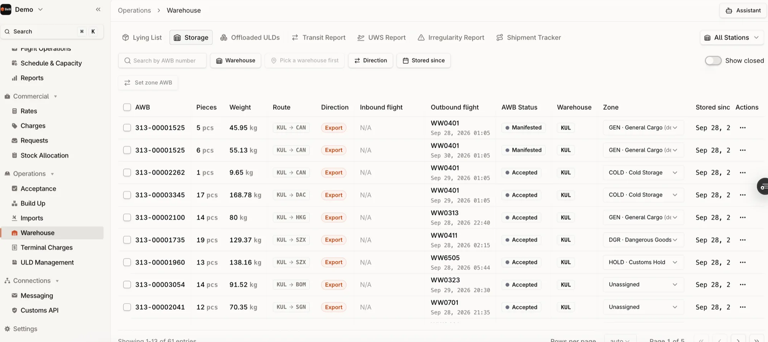Screen dimensions: 768x342
Task: Check the box for AWB 313-00002100
Action: coord(127,217)
